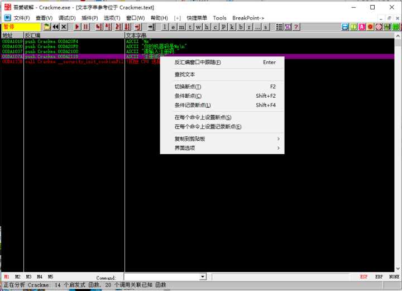Click the orange circle plugin icon
The height and width of the screenshot is (291, 402).
pyautogui.click(x=370, y=27)
